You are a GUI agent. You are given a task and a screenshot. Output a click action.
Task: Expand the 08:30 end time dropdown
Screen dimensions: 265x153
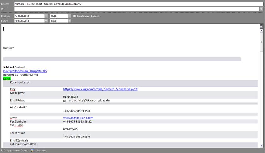(x=69, y=21)
